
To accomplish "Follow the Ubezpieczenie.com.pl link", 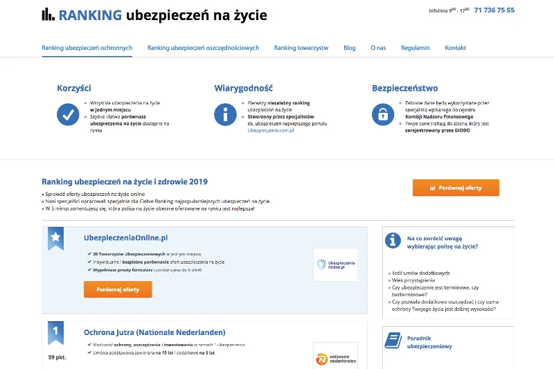I will (x=271, y=130).
